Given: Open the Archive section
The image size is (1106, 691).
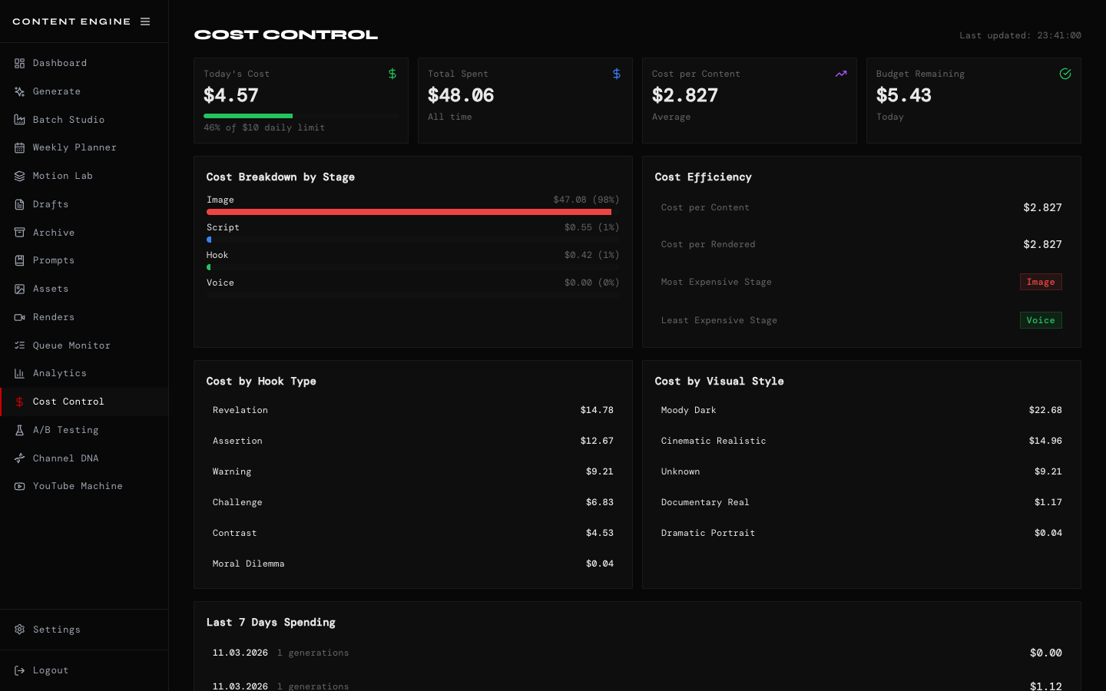Looking at the screenshot, I should [x=54, y=233].
